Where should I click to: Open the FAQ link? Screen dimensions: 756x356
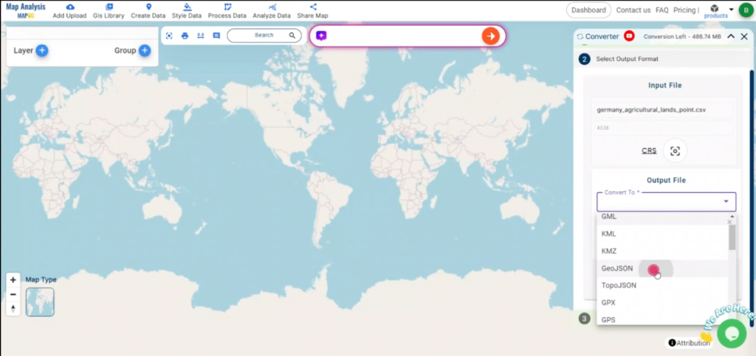coord(662,10)
